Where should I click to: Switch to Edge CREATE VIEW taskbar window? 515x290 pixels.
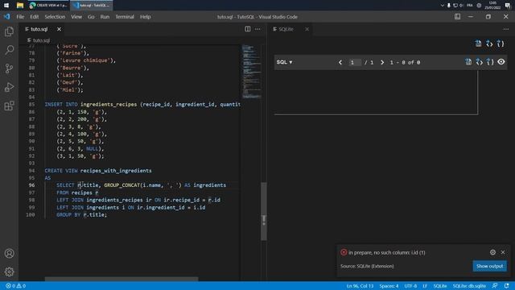click(48, 6)
